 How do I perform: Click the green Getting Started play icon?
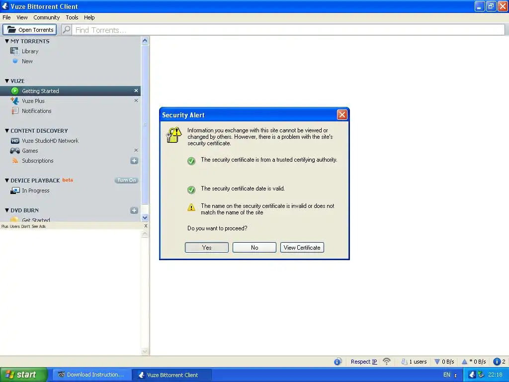pyautogui.click(x=14, y=91)
